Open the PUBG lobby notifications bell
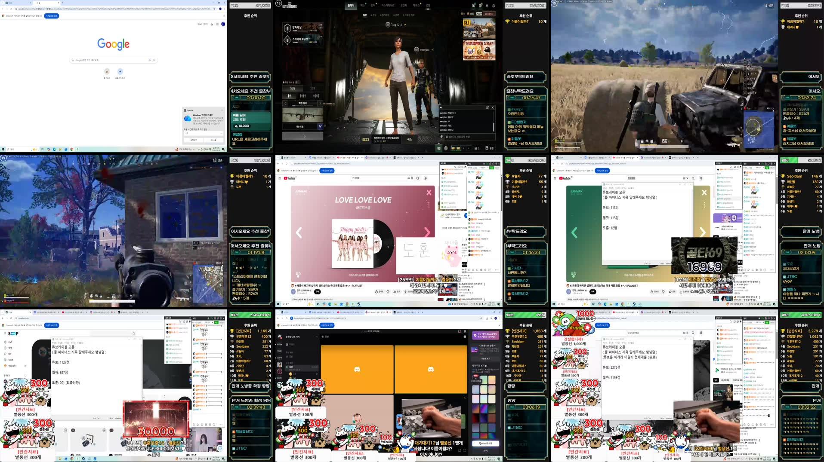The image size is (824, 462). click(487, 6)
